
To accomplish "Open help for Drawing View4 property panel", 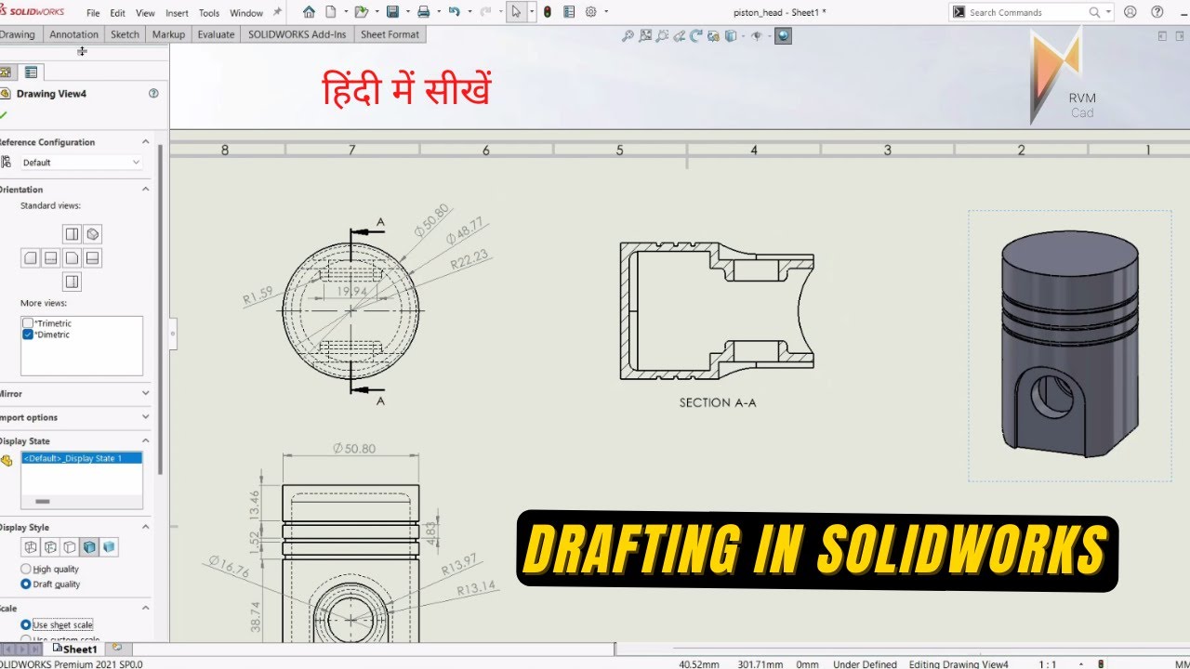I will pyautogui.click(x=153, y=93).
